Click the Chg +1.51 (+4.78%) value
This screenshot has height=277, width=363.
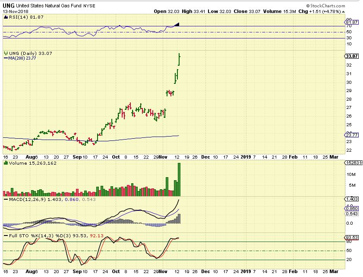[319, 11]
